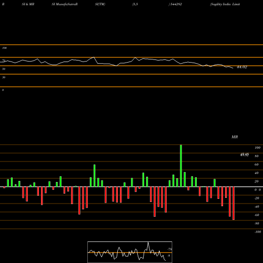Click the -80 label on MR axis
This screenshot has width=263, height=263.
pyautogui.click(x=257, y=224)
